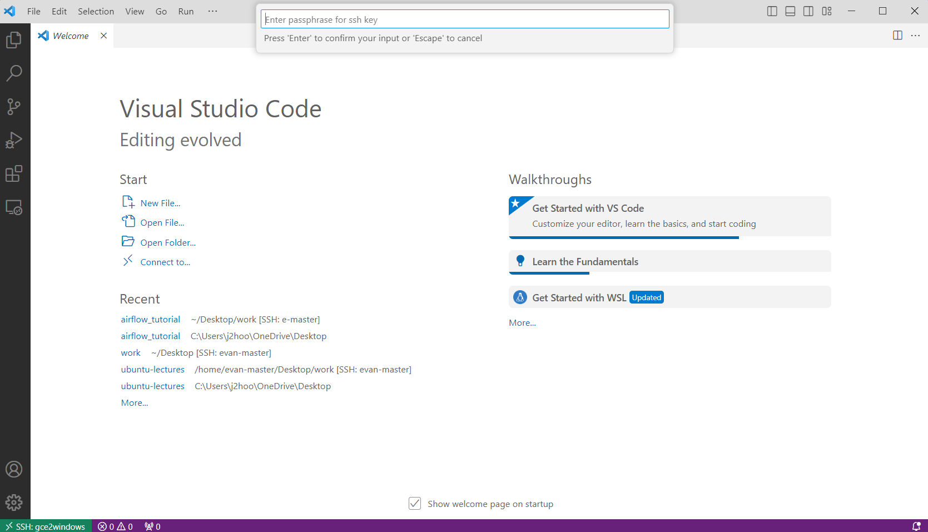Open the Manage gear icon

point(14,503)
